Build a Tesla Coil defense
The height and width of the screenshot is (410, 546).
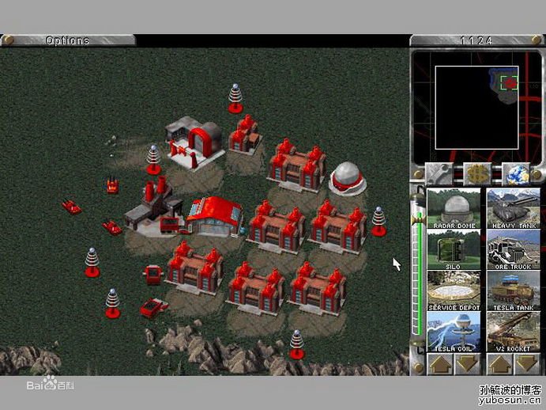(454, 332)
